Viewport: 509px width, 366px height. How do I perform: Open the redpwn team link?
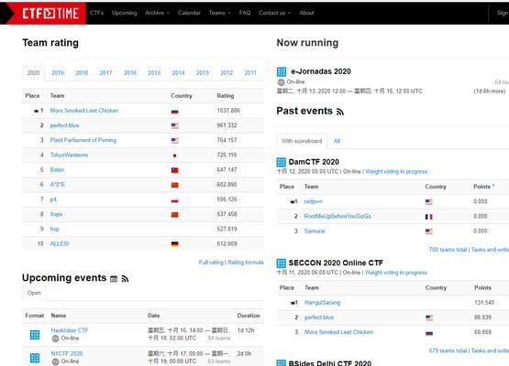314,202
